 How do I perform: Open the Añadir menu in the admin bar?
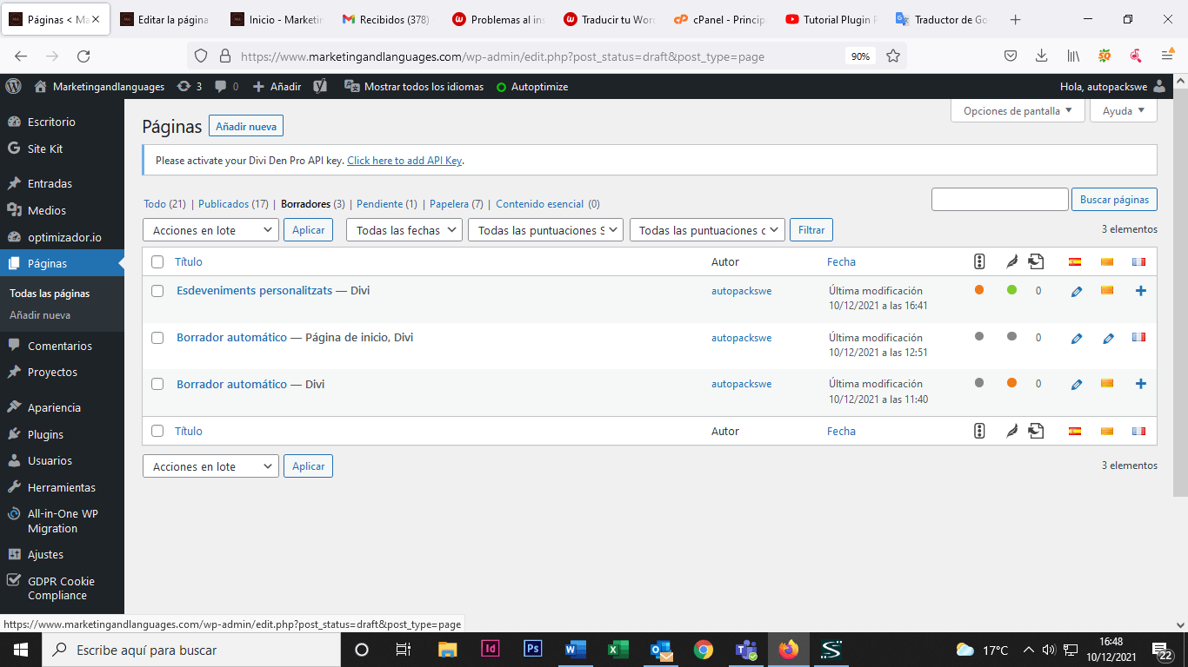[277, 86]
